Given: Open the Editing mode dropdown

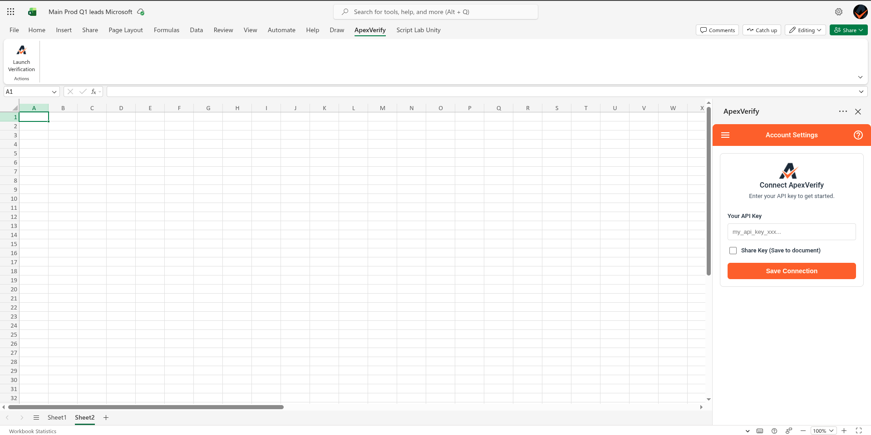Looking at the screenshot, I should [x=805, y=30].
